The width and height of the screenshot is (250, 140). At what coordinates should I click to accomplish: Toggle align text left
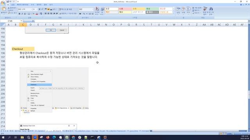45,14
